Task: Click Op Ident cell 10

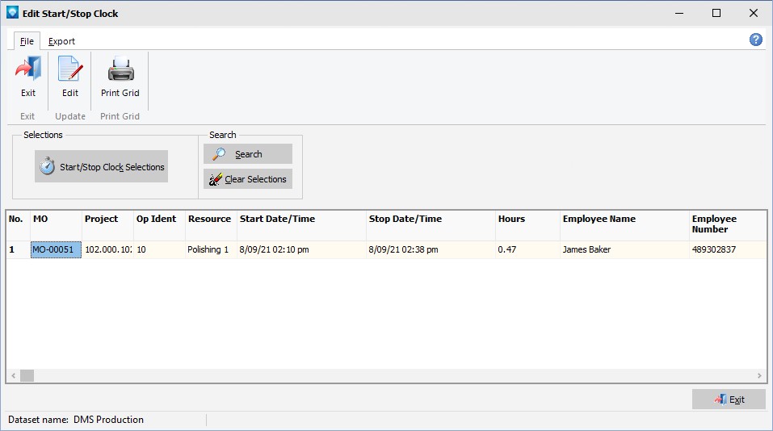Action: coord(160,249)
